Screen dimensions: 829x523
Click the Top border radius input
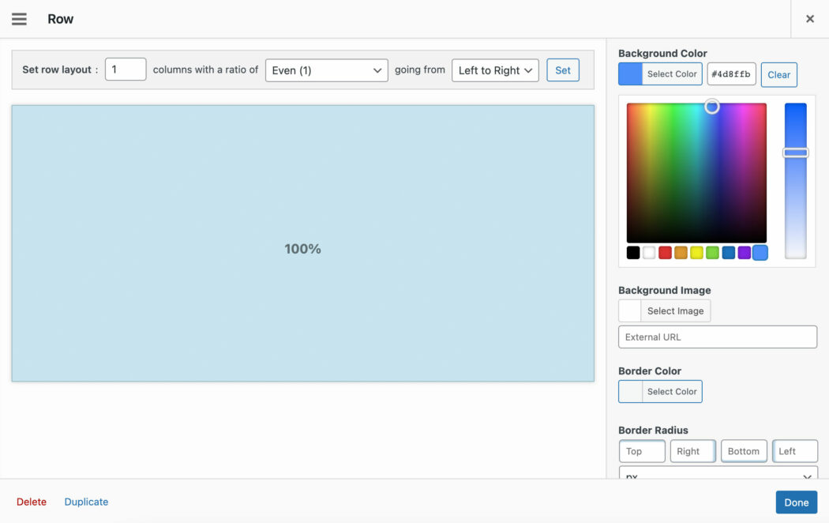(641, 451)
